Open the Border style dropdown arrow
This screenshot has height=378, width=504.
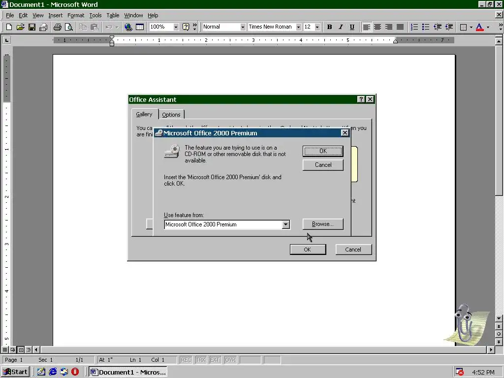[x=471, y=27]
